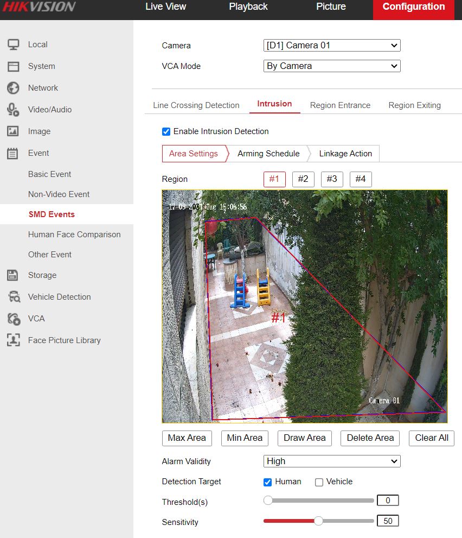Enable the Vehicle detection target checkbox
This screenshot has height=538, width=462.
pyautogui.click(x=319, y=482)
